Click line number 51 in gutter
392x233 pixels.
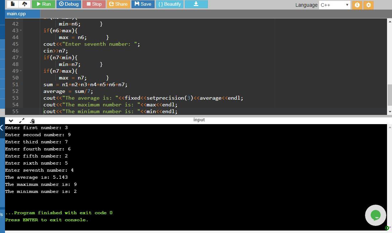tap(15, 84)
